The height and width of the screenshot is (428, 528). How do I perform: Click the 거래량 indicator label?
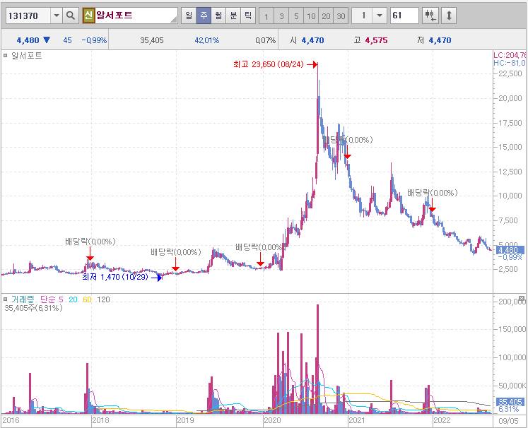click(x=23, y=299)
